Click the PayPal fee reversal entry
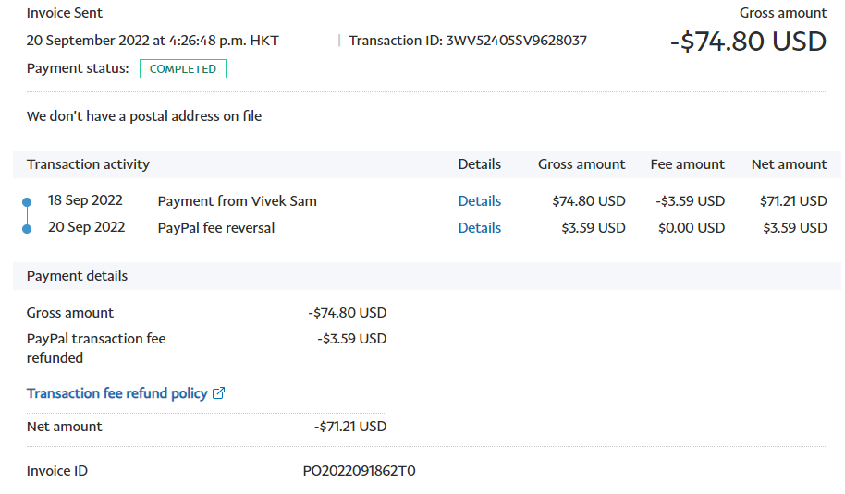 216,228
